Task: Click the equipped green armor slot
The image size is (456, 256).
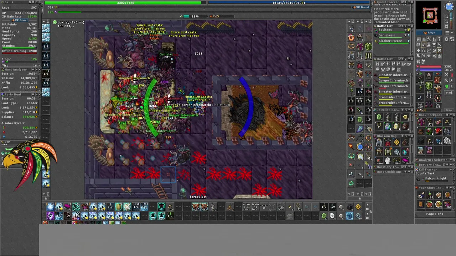Action: pyautogui.click(x=429, y=85)
